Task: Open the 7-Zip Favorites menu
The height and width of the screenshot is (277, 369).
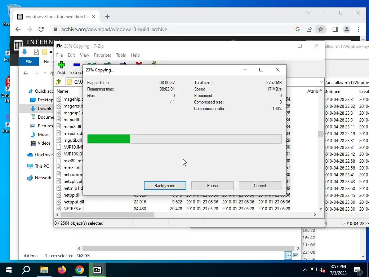Action: click(x=102, y=55)
